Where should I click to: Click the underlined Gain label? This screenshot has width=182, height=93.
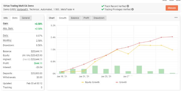point(6,24)
